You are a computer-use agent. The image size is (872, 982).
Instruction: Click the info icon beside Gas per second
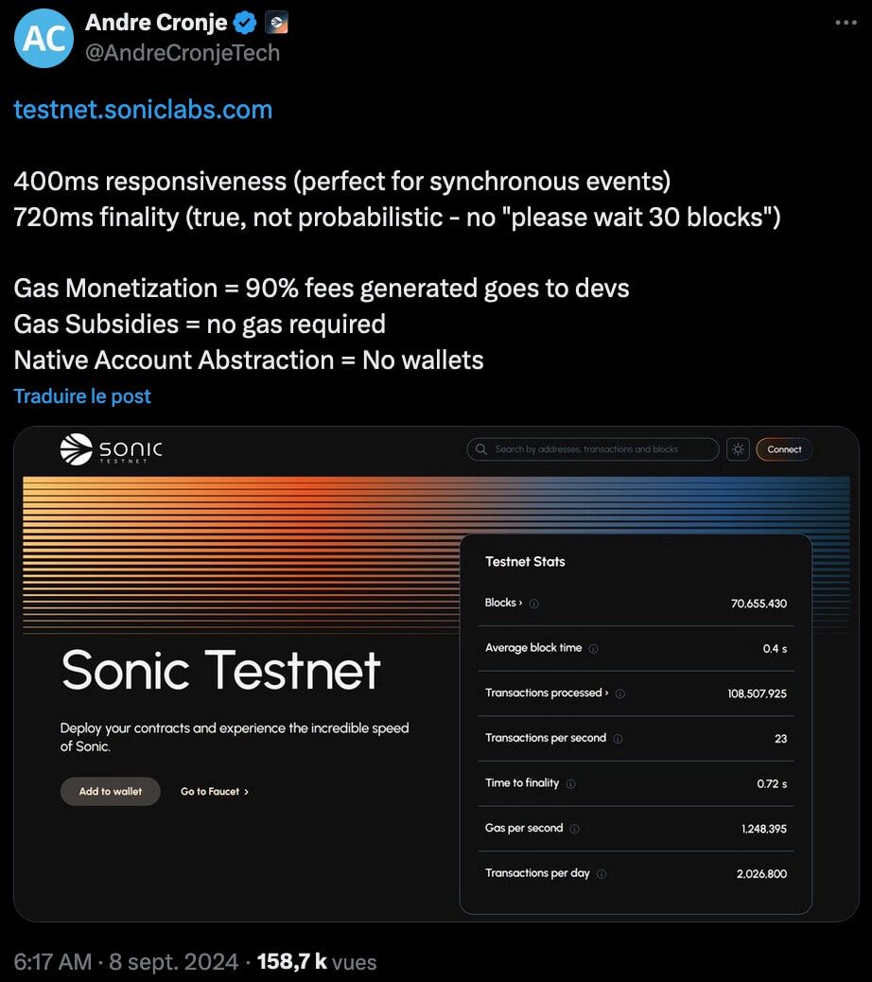point(575,829)
